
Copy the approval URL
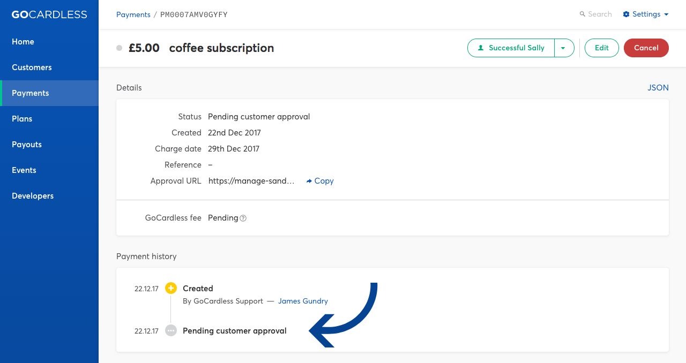(320, 181)
